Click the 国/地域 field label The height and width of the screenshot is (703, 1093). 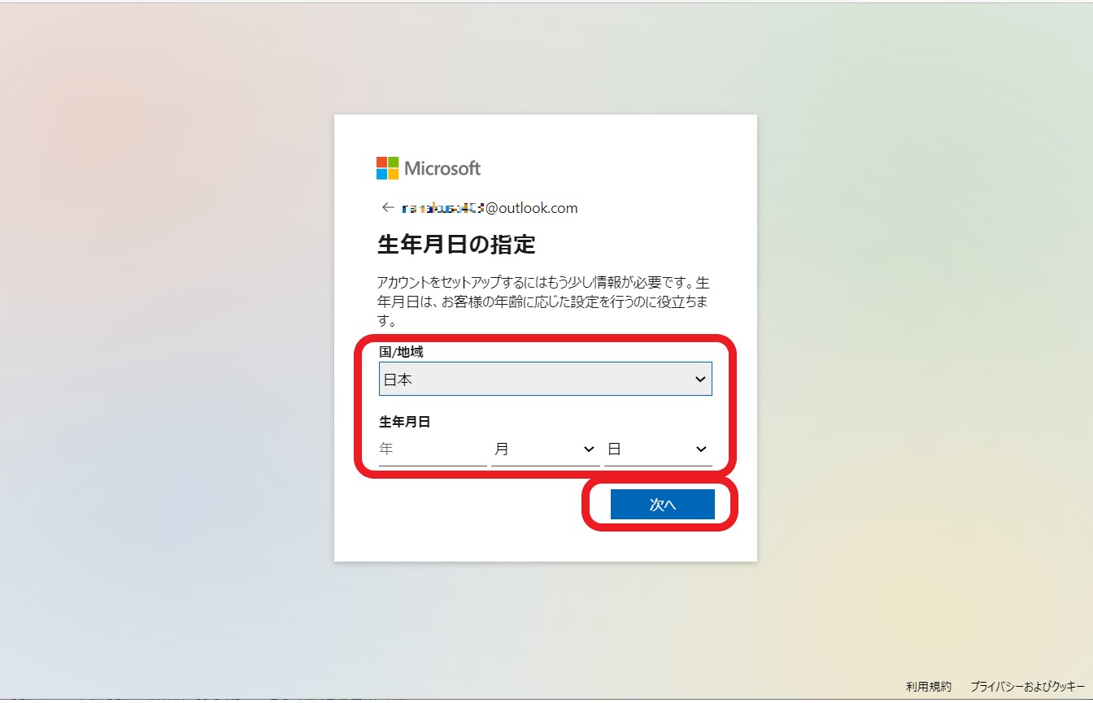click(x=401, y=352)
